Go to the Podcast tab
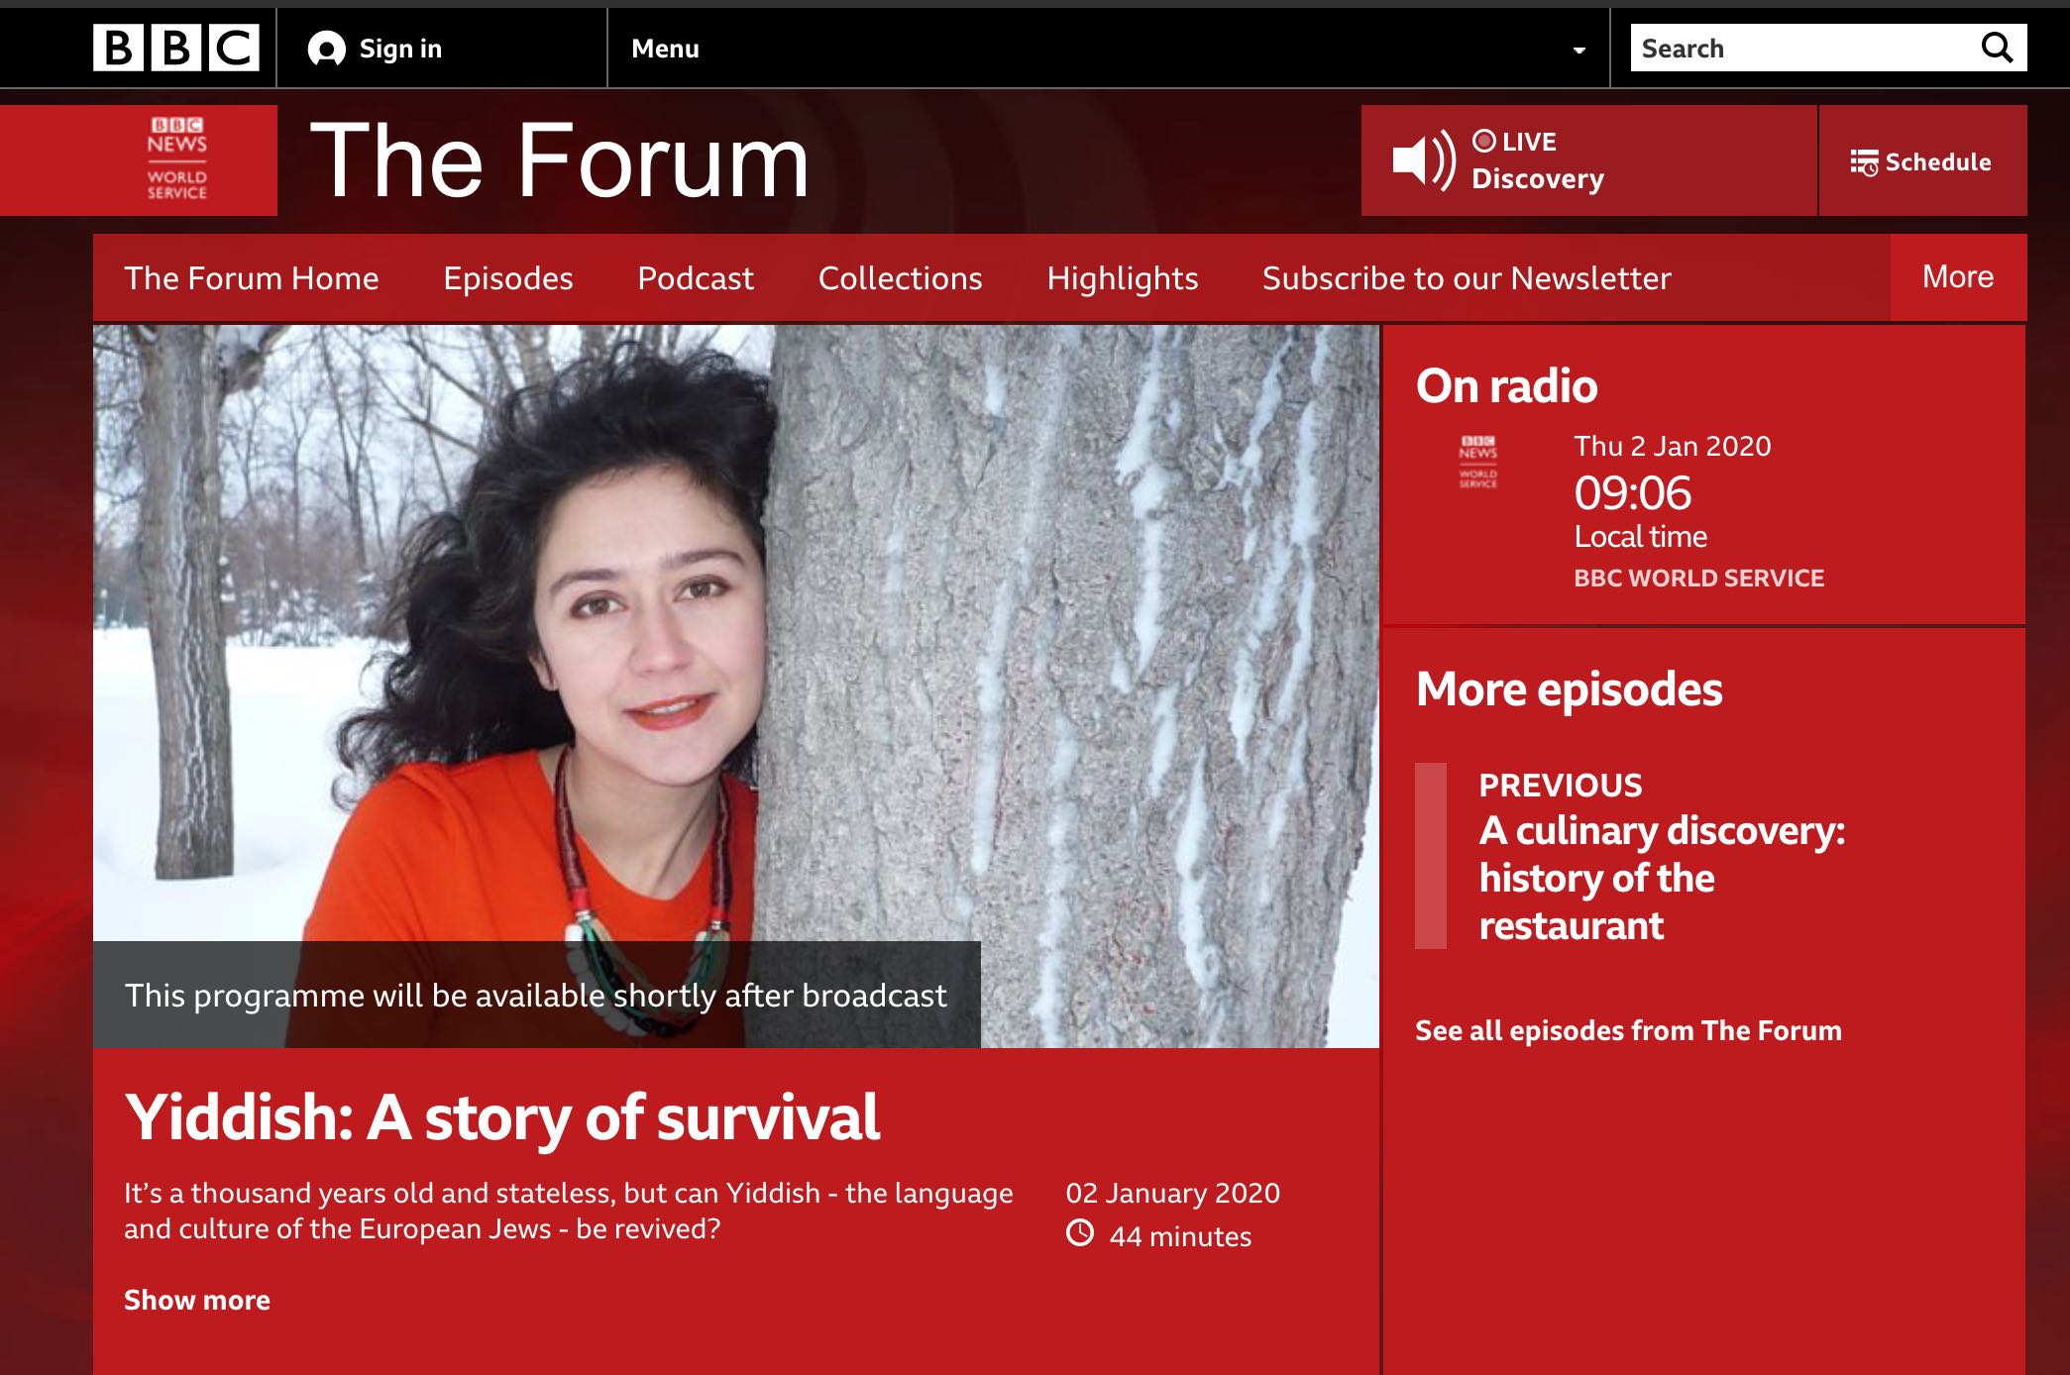Image resolution: width=2070 pixels, height=1375 pixels. tap(696, 278)
